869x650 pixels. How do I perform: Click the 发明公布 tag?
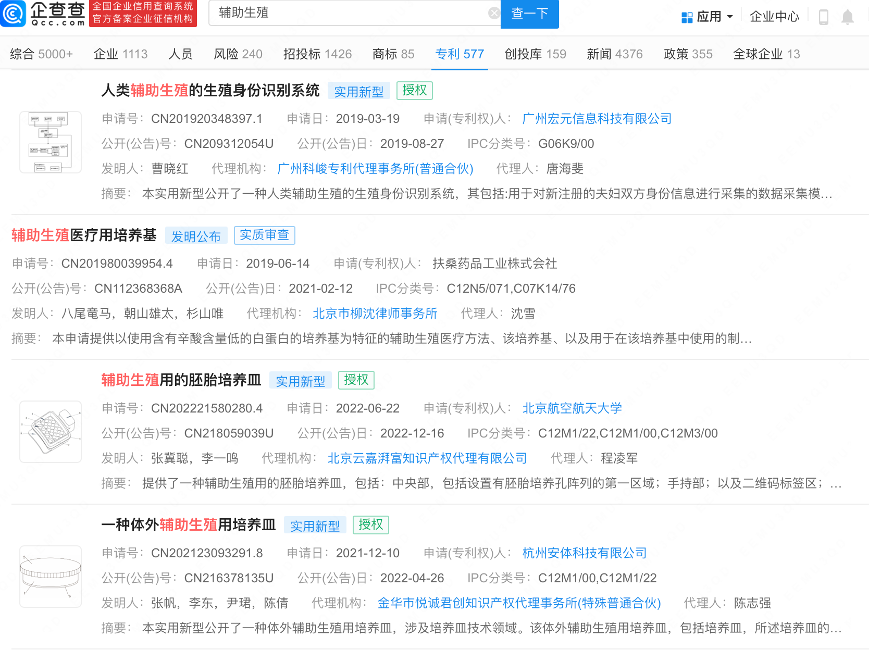(x=196, y=236)
